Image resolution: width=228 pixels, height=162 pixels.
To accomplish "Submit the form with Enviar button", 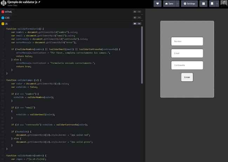I will coord(187,77).
